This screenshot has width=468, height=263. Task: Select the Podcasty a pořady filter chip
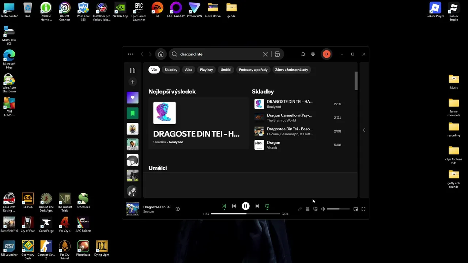(x=253, y=70)
